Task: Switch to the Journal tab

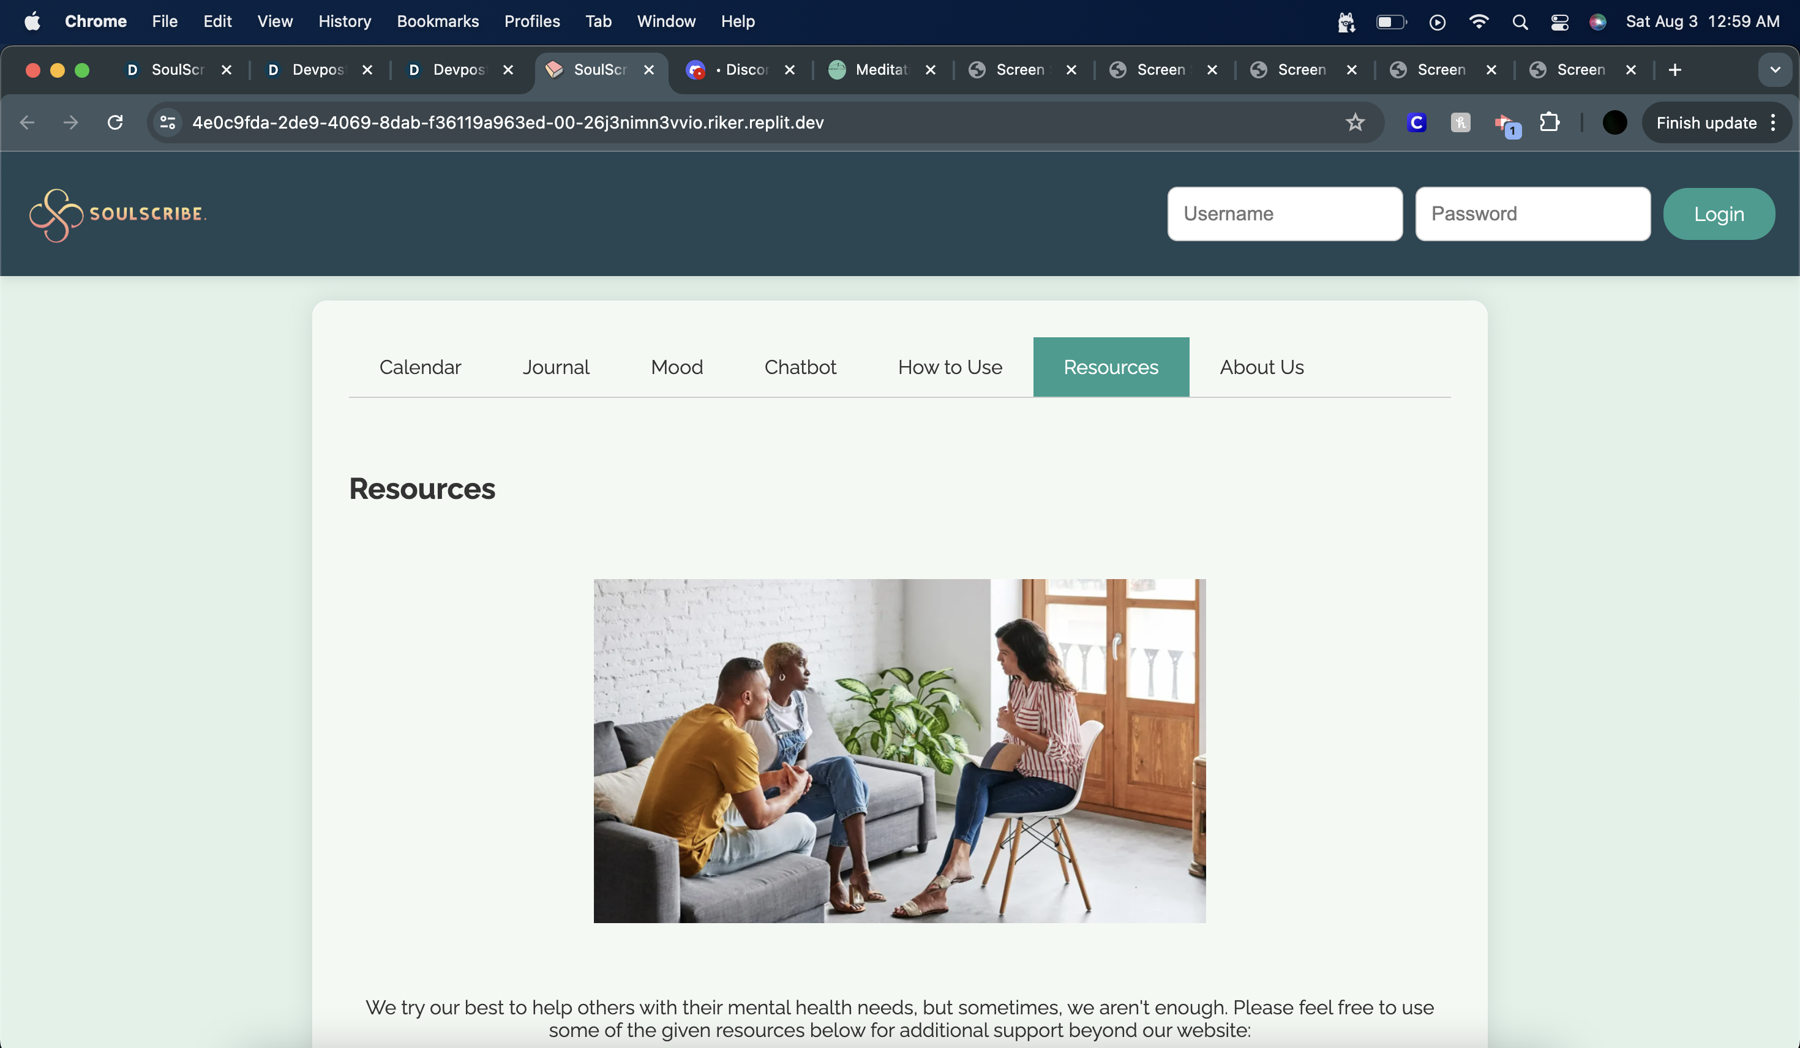Action: 556,367
